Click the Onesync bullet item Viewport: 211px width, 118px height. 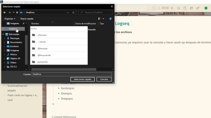pyautogui.click(x=67, y=93)
